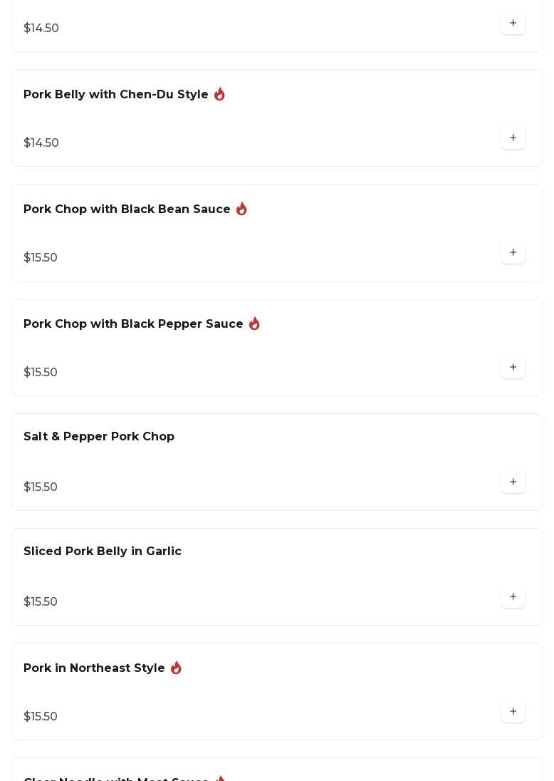
Task: Click the $14.50 price under Chen-Du Style
Action: [x=41, y=143]
